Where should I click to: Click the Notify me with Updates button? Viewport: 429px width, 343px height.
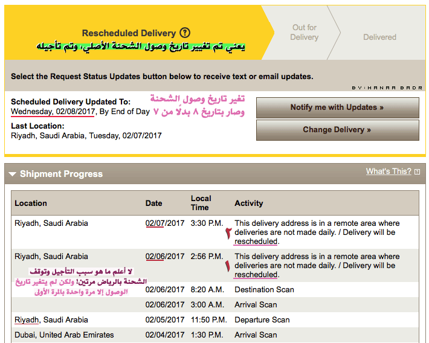click(x=338, y=107)
